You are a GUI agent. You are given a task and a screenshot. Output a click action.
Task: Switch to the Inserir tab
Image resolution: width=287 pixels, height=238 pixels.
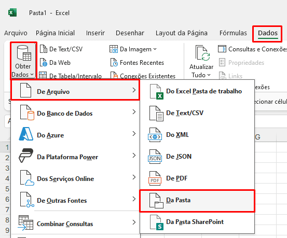[x=95, y=33]
